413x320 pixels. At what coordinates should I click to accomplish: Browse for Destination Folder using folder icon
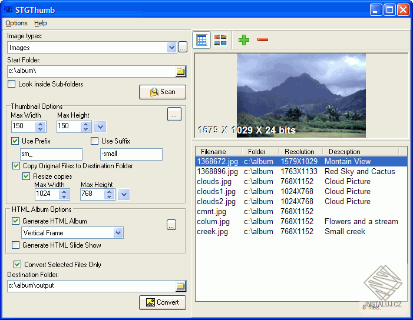coord(181,286)
